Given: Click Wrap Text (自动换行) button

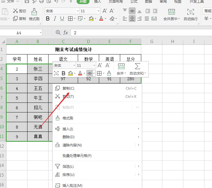Looking at the screenshot, I should point(190,15).
